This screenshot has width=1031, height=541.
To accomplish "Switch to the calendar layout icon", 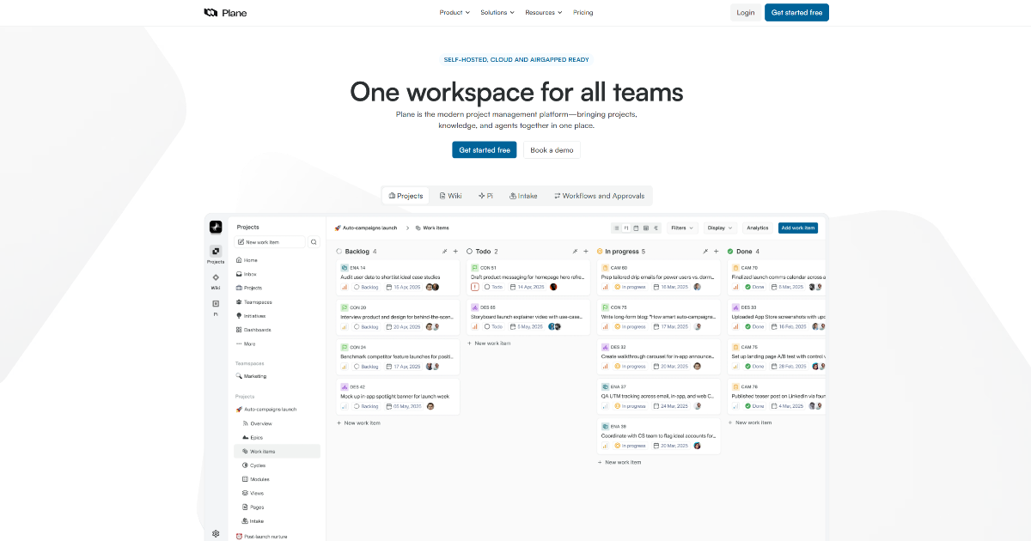I will pyautogui.click(x=636, y=228).
